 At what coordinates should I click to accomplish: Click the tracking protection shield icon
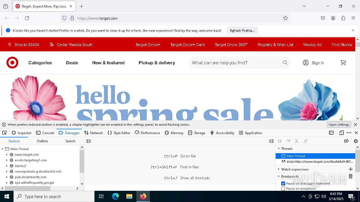[64, 18]
